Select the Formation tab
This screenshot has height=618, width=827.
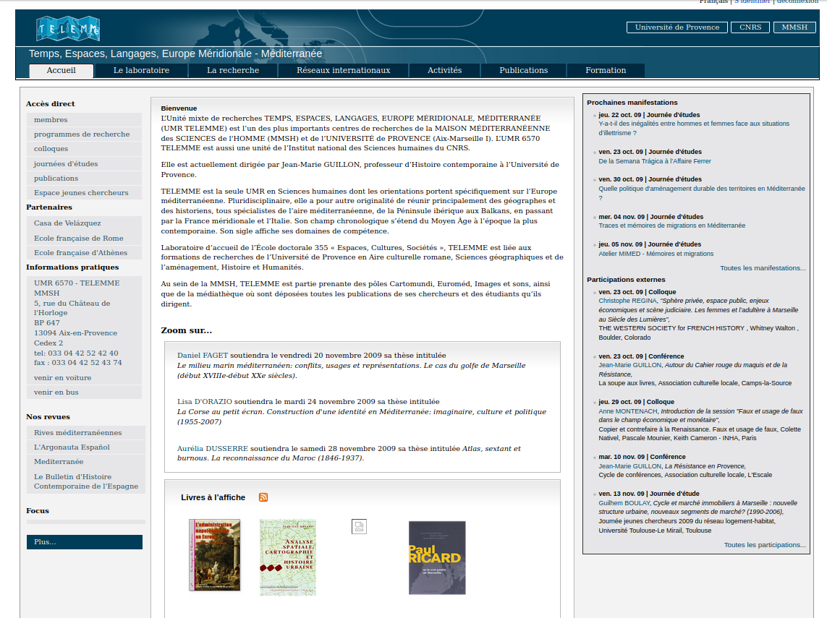click(x=606, y=71)
